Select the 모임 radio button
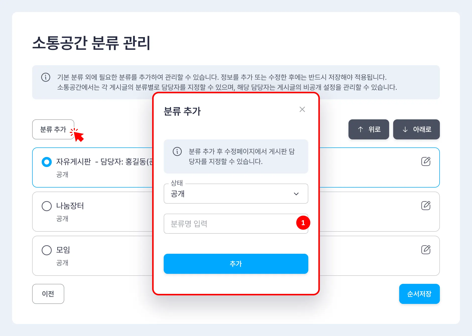 click(47, 250)
